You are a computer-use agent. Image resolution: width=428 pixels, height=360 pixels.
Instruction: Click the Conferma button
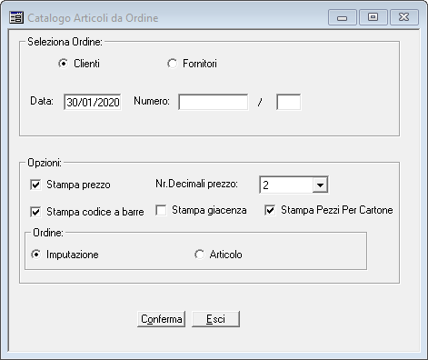[x=161, y=319]
